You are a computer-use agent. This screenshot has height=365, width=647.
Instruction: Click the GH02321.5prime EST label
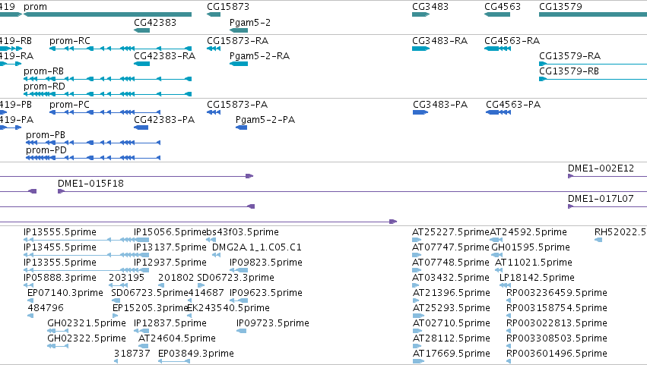(87, 324)
